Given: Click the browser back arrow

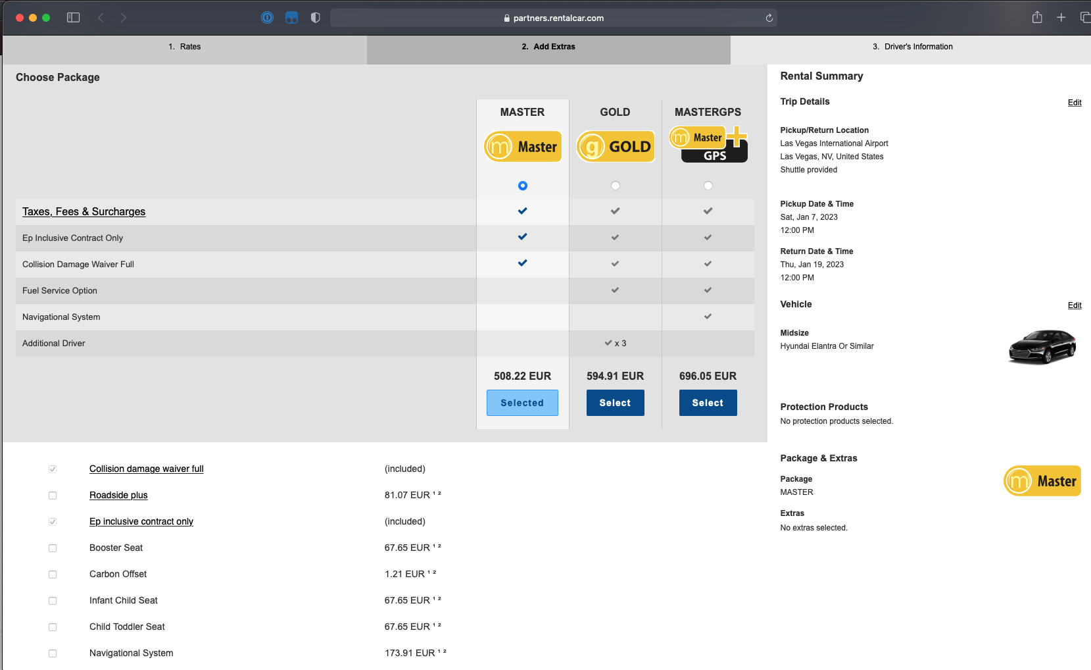Looking at the screenshot, I should [101, 18].
